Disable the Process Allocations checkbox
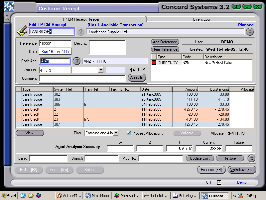 pyautogui.click(x=129, y=133)
